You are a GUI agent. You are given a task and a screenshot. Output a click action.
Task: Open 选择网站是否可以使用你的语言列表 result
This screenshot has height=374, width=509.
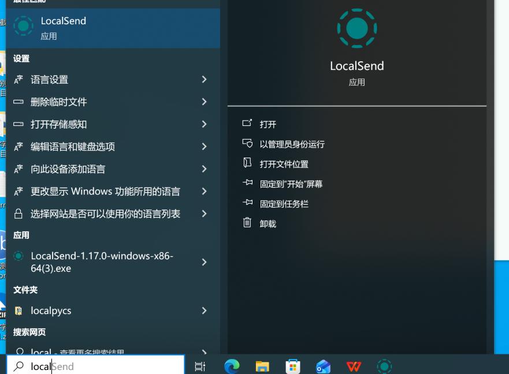coord(113,214)
